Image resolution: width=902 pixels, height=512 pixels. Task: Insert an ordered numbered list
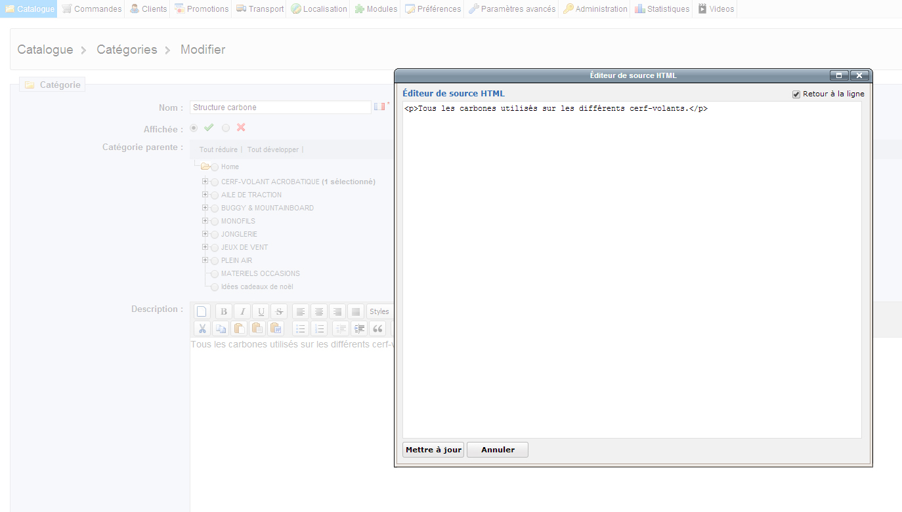(x=319, y=328)
